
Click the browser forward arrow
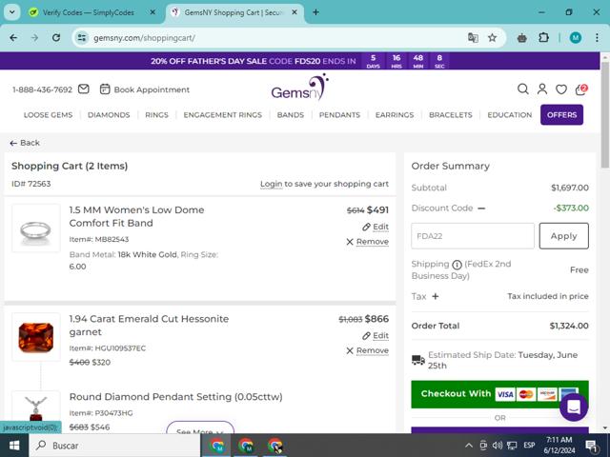34,38
